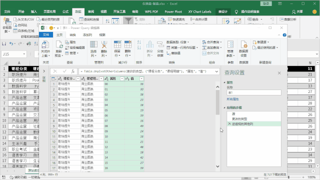Click the Manage Parameters (管理参数) icon
The image size is (320, 180).
(x=230, y=44)
